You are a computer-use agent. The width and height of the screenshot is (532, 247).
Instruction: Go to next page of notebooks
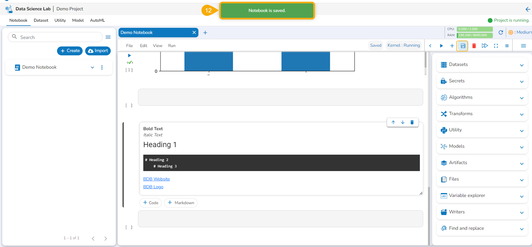[106, 238]
